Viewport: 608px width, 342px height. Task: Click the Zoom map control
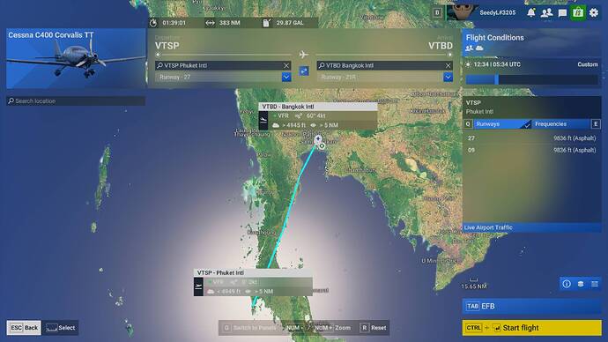[343, 328]
